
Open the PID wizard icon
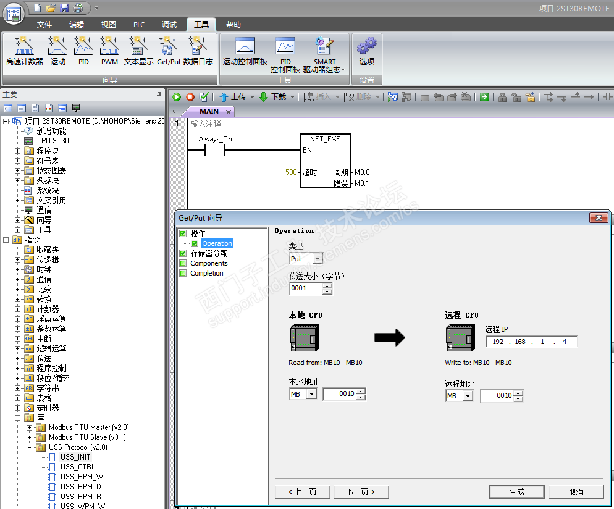coord(83,51)
